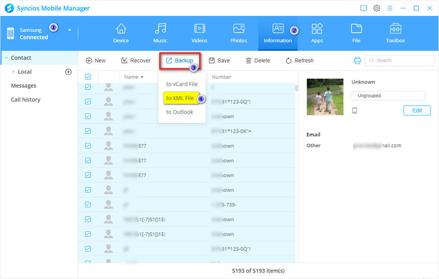The image size is (439, 279).
Task: Open settings gear in title bar
Action: tap(376, 8)
